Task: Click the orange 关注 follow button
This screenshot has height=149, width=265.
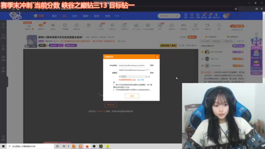Action: coord(192,37)
